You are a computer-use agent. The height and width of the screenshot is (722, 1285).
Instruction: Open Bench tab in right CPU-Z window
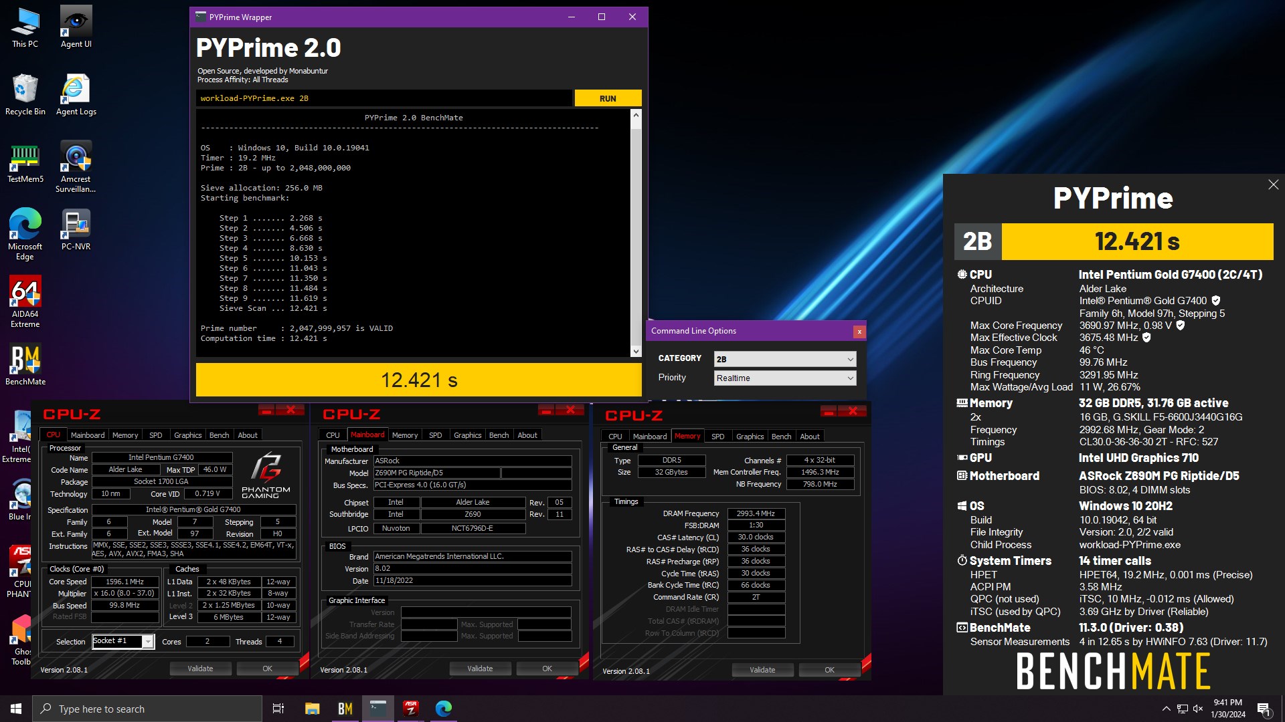pos(782,437)
